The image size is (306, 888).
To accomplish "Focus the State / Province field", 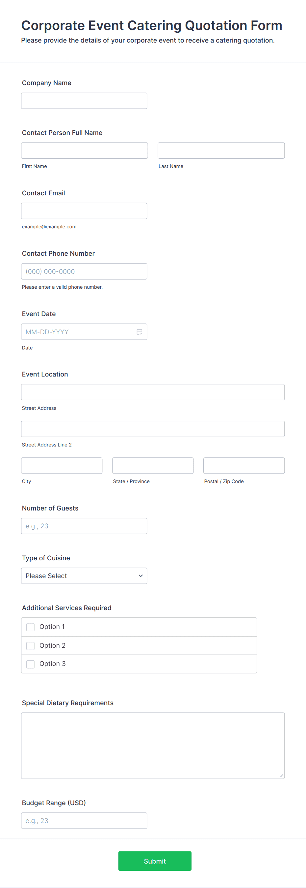I will tap(153, 466).
